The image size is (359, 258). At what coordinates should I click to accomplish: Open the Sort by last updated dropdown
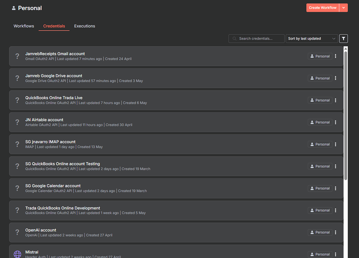coord(311,39)
